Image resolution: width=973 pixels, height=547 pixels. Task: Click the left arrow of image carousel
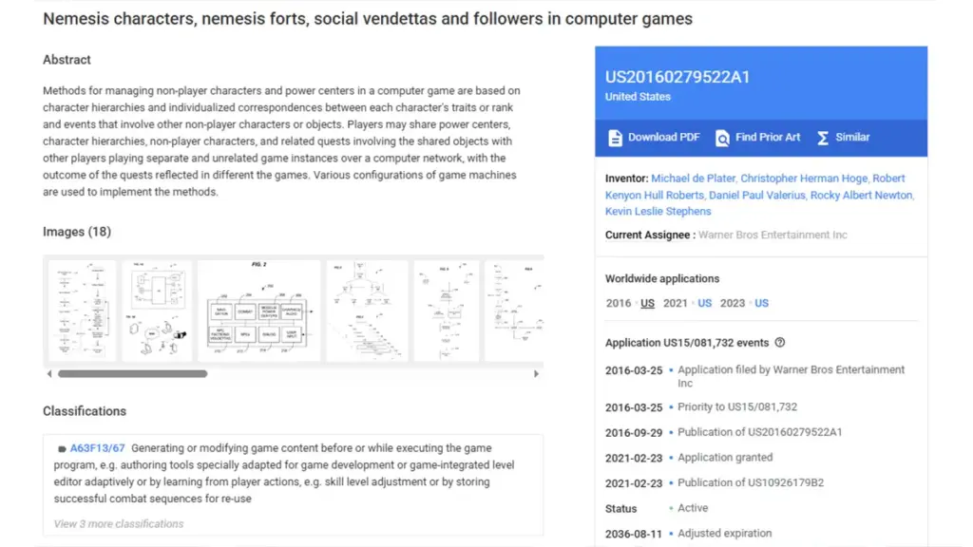49,374
